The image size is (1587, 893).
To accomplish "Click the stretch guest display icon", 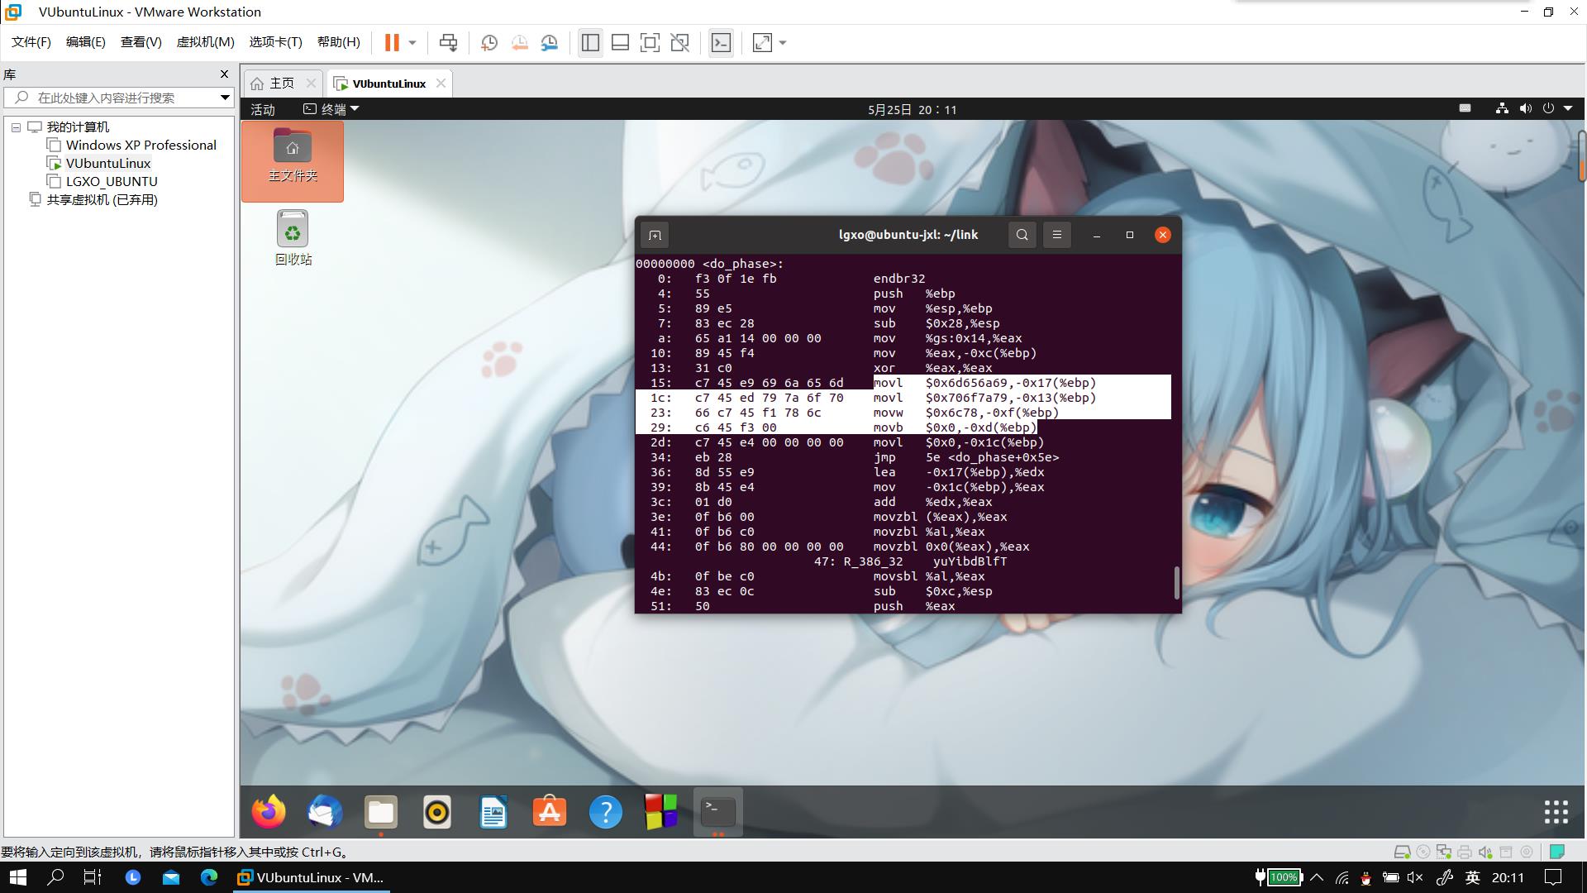I will (762, 43).
